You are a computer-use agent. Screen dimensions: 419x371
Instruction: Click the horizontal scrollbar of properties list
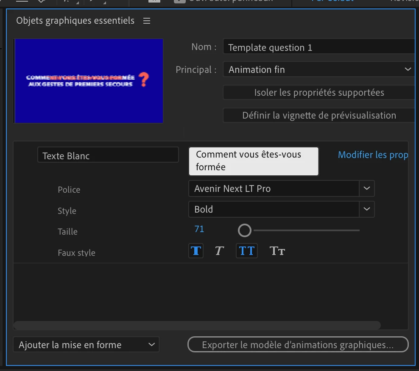pyautogui.click(x=197, y=325)
